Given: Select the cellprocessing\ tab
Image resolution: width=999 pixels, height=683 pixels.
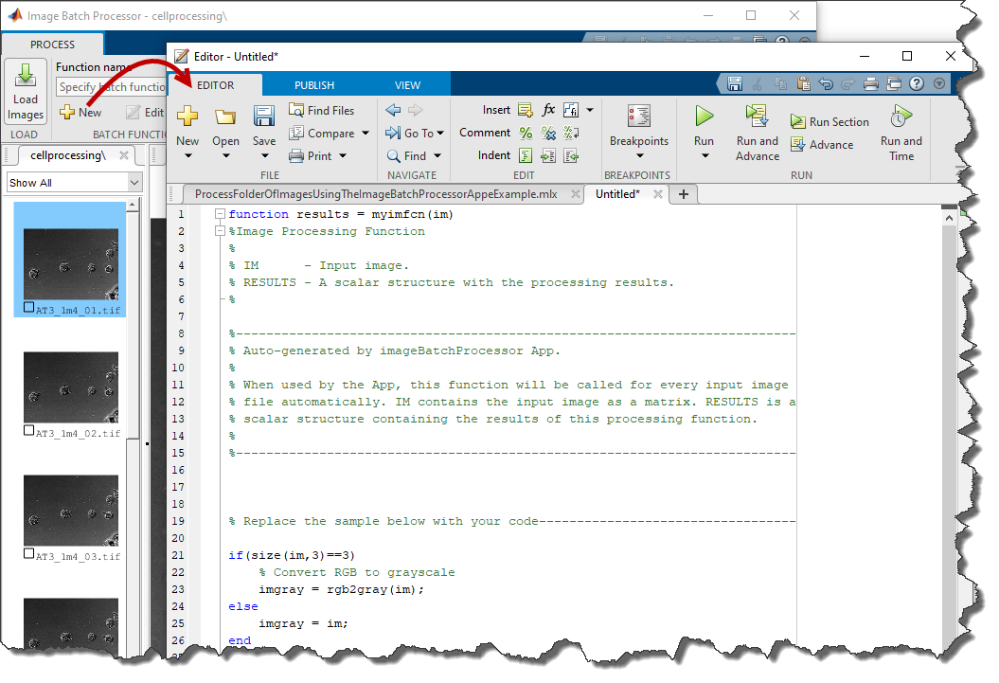Looking at the screenshot, I should tap(67, 155).
